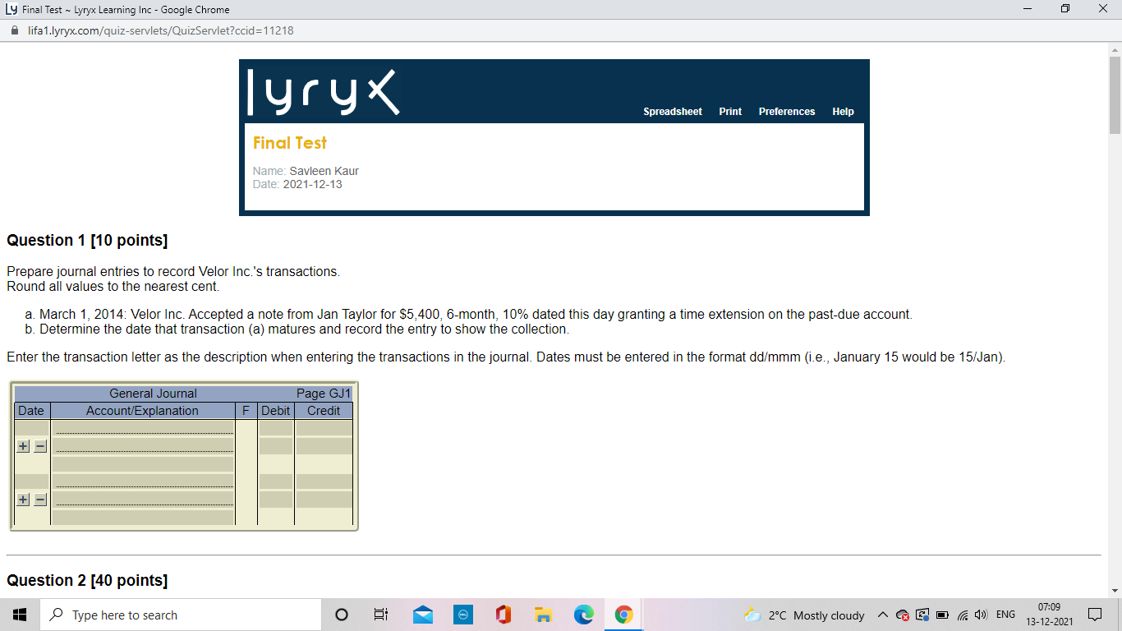Click the Lyryx logo at the top
The width and height of the screenshot is (1122, 631).
click(x=320, y=92)
